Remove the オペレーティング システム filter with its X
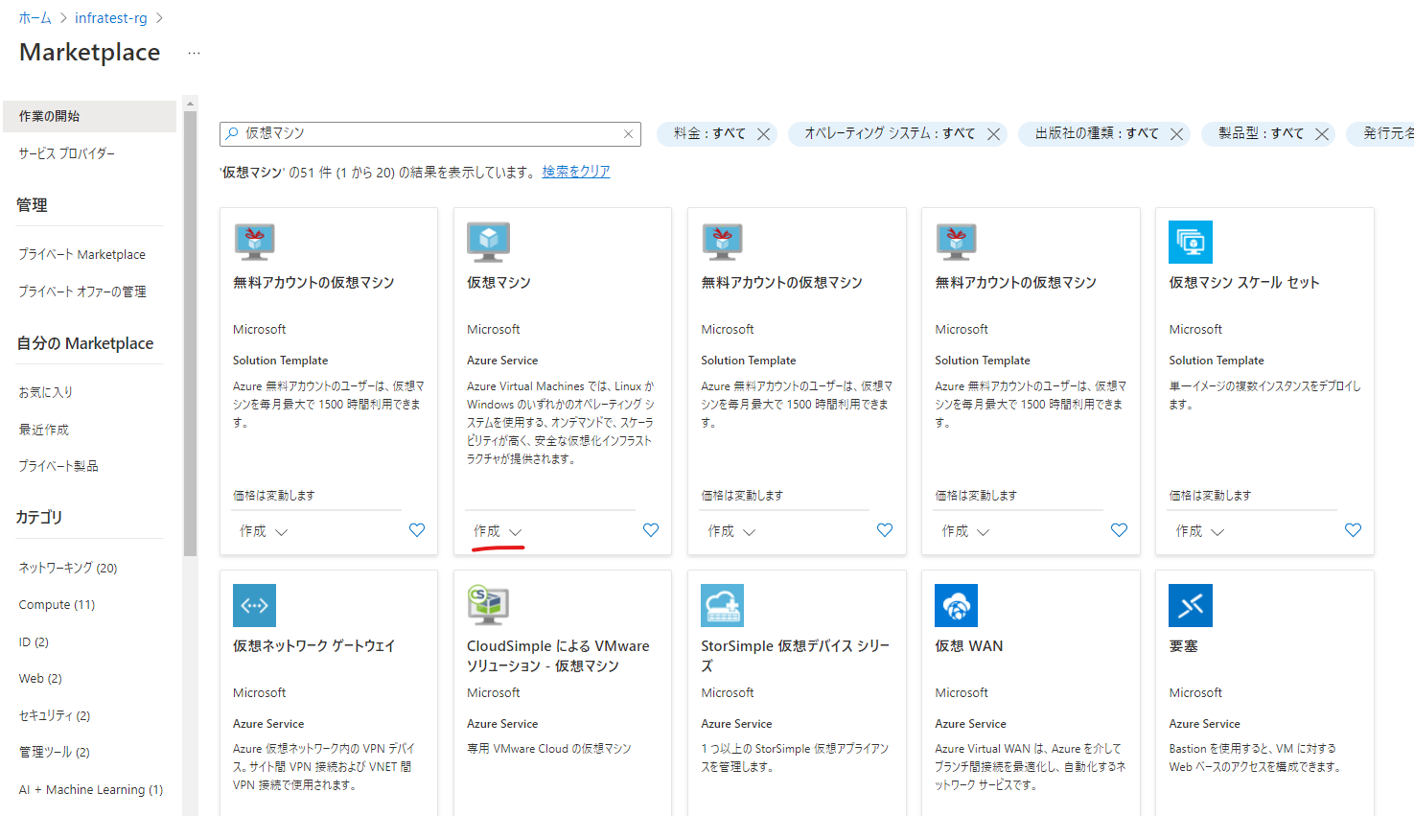 (x=994, y=134)
